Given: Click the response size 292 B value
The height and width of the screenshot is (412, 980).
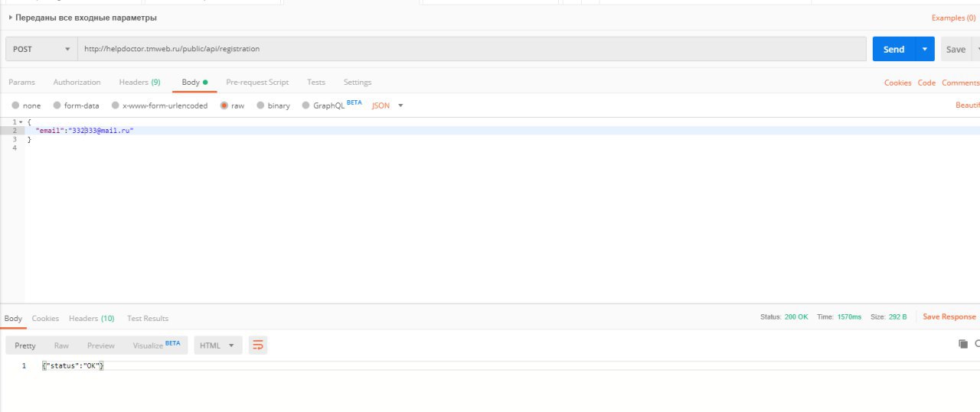Looking at the screenshot, I should (897, 316).
